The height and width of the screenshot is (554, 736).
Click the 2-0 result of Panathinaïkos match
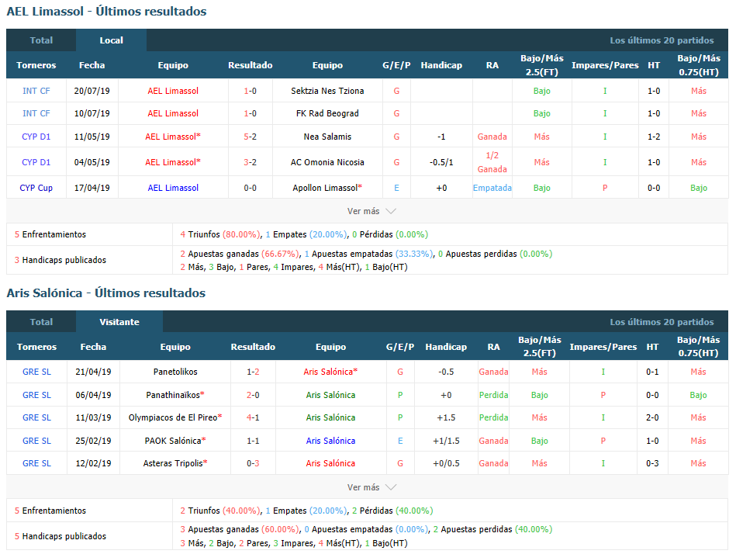click(x=253, y=395)
